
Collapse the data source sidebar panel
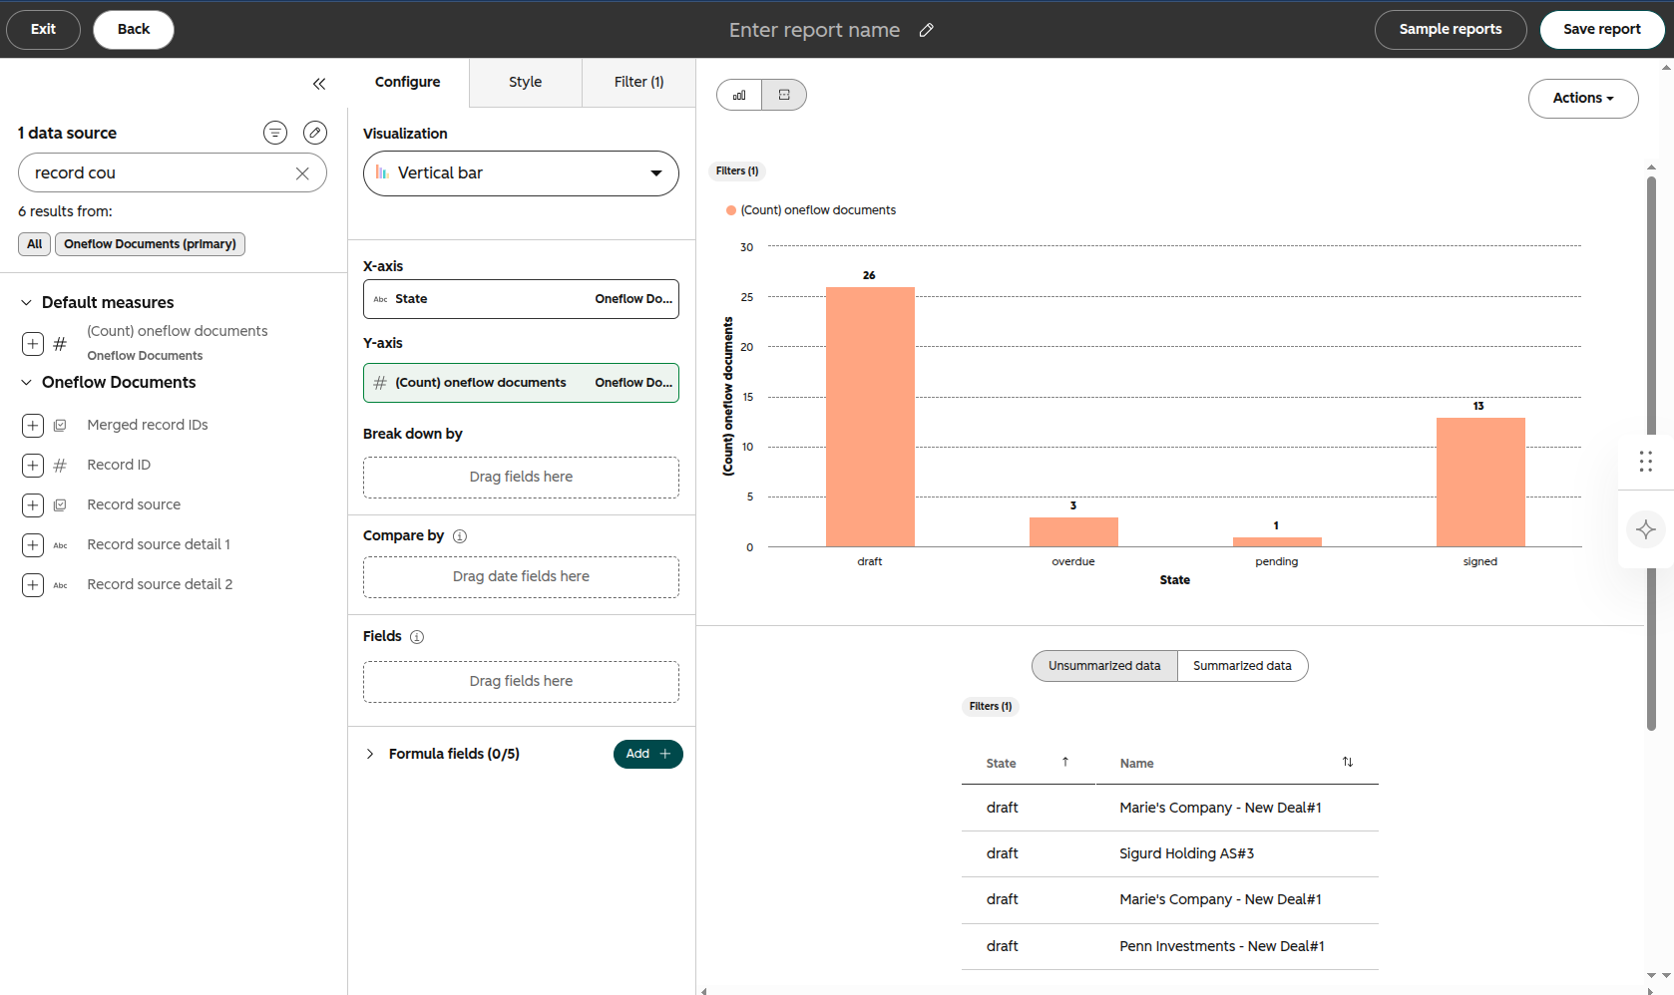tap(319, 84)
